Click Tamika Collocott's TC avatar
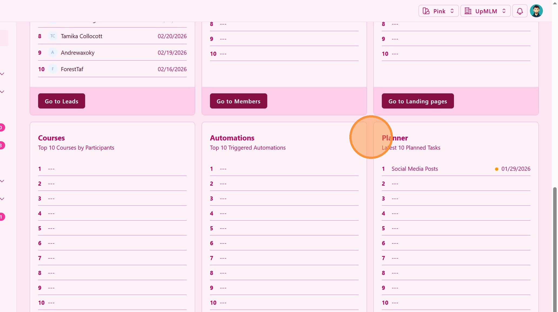The image size is (558, 312). 53,36
